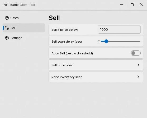Maximize the NFT Battle window
This screenshot has width=147, height=118.
[132, 5]
